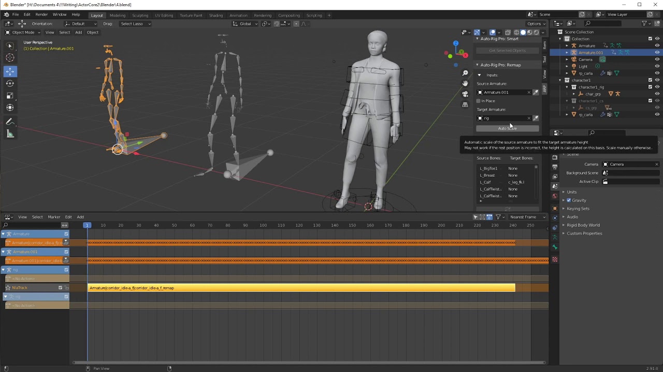Image resolution: width=663 pixels, height=372 pixels.
Task: Click the viewport zoom magnifier icon
Action: point(465,73)
